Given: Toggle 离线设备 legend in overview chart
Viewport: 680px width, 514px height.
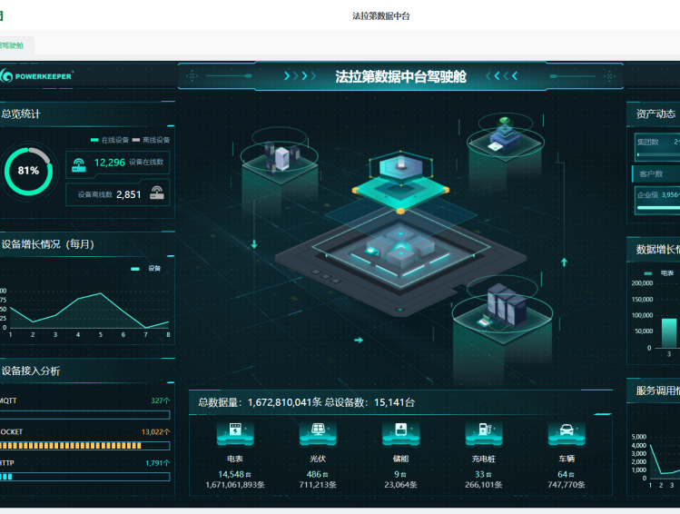Looking at the screenshot, I should click(150, 140).
